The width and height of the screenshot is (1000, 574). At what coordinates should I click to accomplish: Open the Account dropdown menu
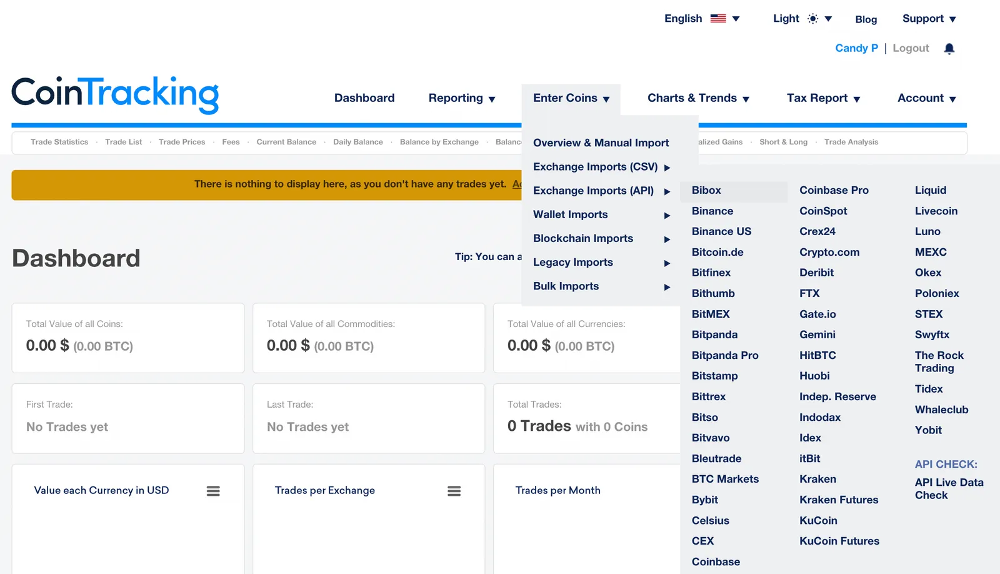(x=927, y=98)
